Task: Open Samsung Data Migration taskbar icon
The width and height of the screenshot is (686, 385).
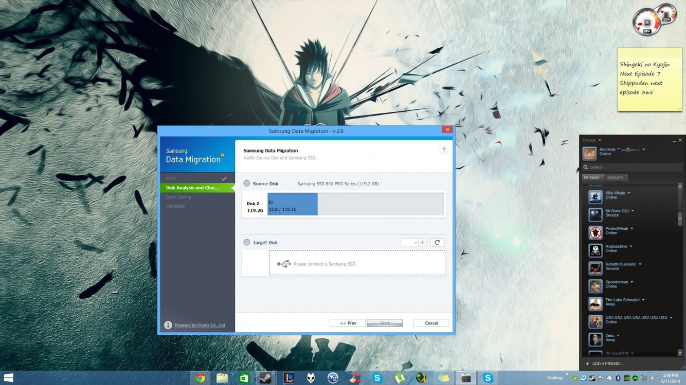Action: [465, 378]
